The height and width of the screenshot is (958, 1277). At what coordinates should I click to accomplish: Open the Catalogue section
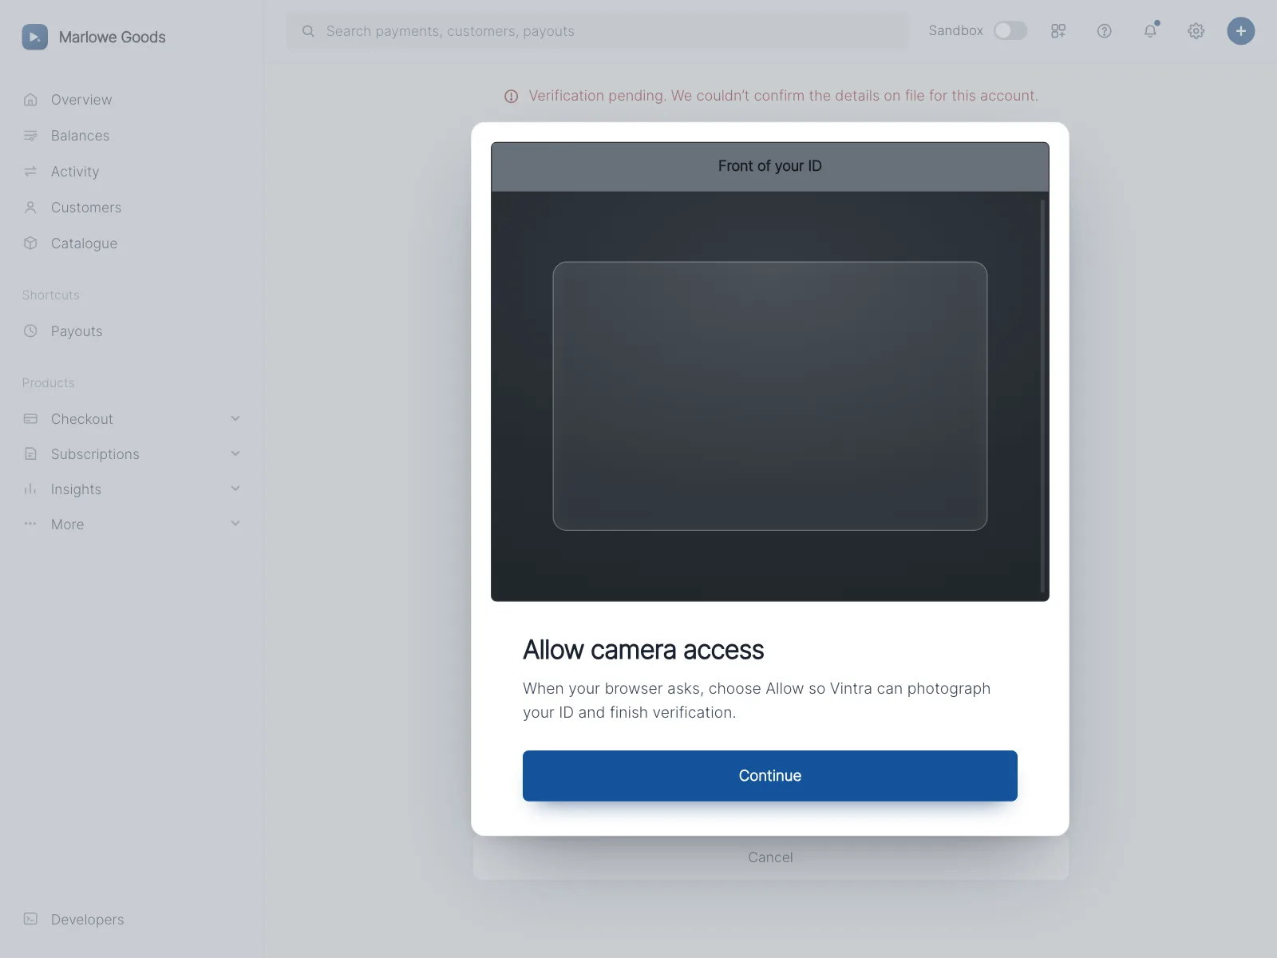(x=84, y=243)
